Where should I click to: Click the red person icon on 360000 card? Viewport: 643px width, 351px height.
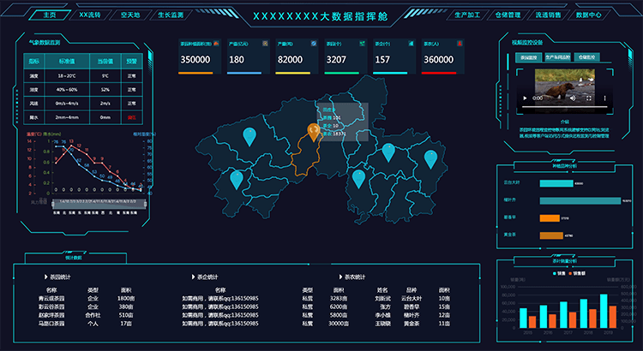(460, 44)
